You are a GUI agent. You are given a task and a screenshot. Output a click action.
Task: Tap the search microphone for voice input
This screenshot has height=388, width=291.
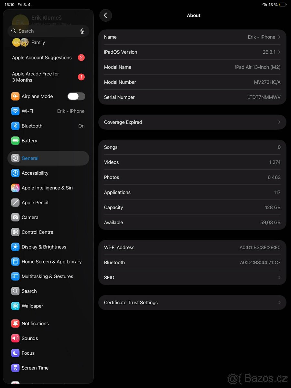click(82, 31)
